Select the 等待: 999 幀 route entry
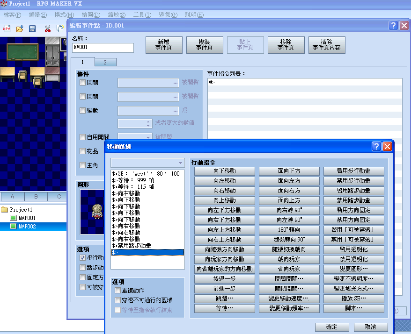The height and width of the screenshot is (334, 411). (x=147, y=180)
